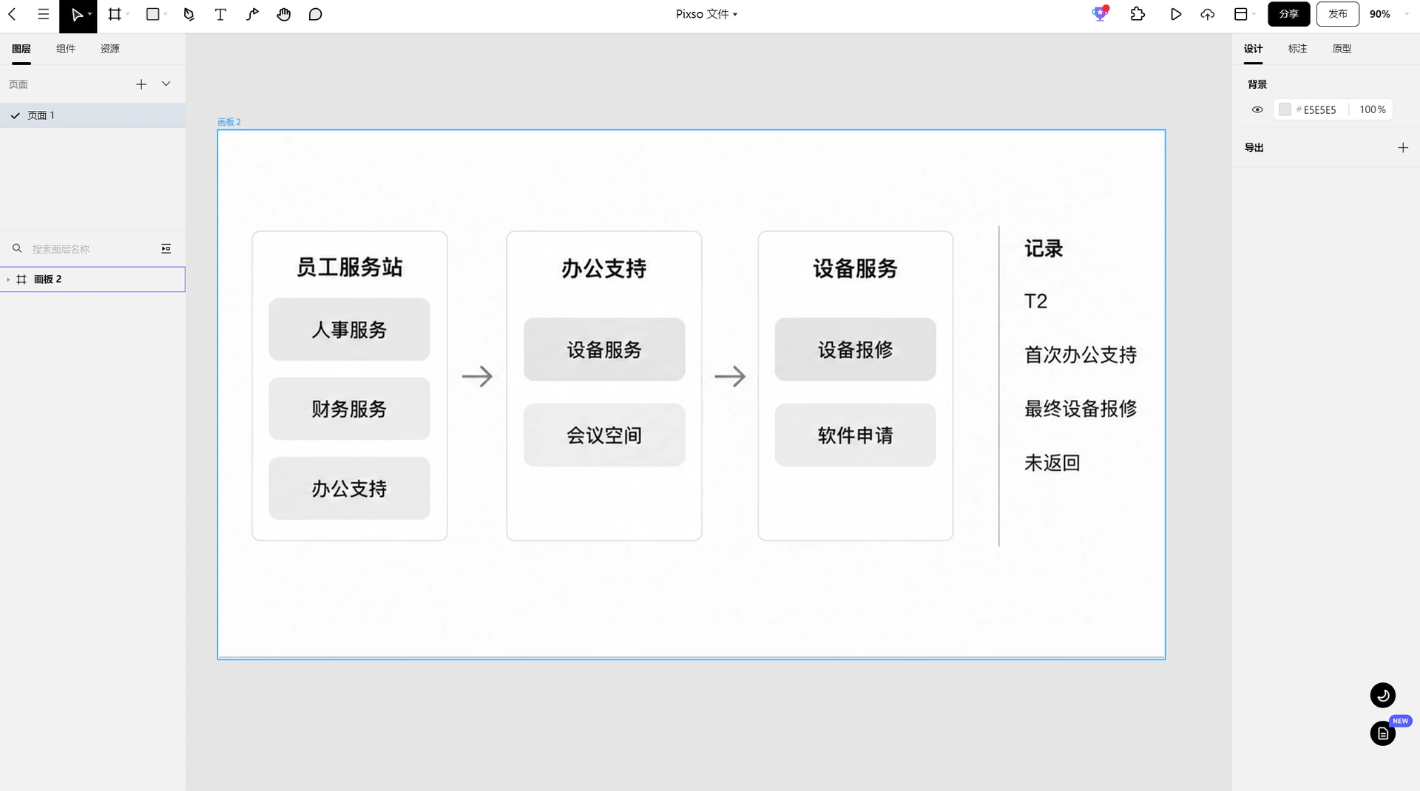Select the Move arrow tool
Image resolution: width=1420 pixels, height=791 pixels.
(76, 15)
